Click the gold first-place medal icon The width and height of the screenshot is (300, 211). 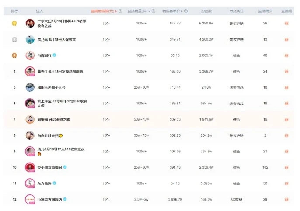14,23
